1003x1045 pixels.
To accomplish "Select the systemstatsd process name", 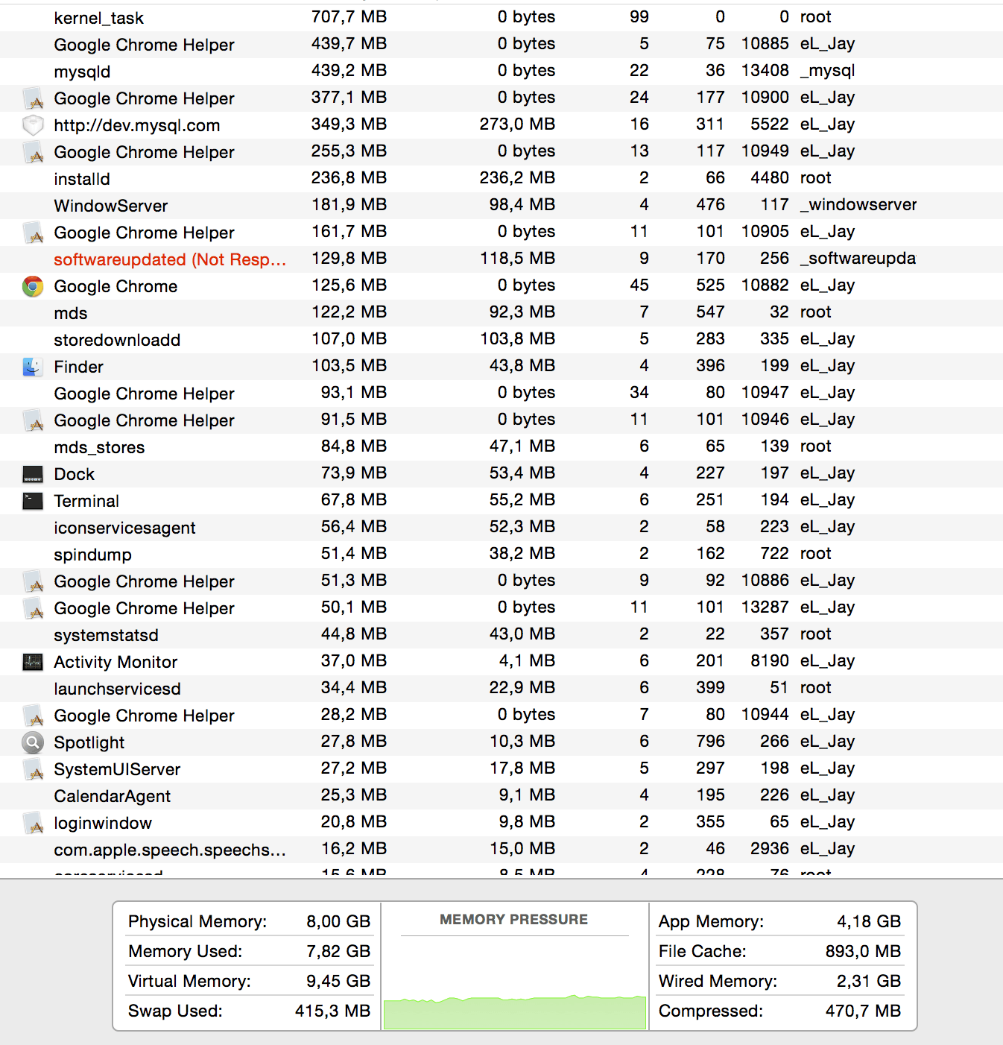I will coord(106,635).
